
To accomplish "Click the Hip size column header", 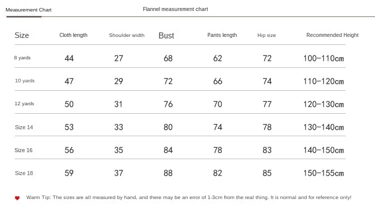I will [x=266, y=35].
